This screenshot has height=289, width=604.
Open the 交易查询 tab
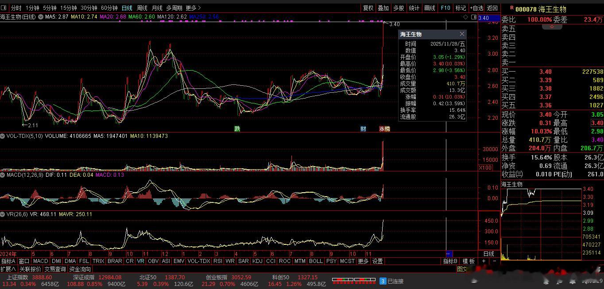[55, 269]
